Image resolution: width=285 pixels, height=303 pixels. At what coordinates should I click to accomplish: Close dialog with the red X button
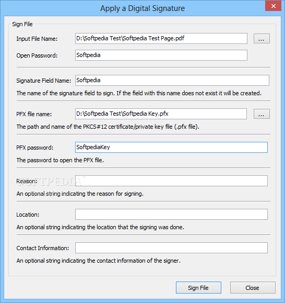click(273, 6)
